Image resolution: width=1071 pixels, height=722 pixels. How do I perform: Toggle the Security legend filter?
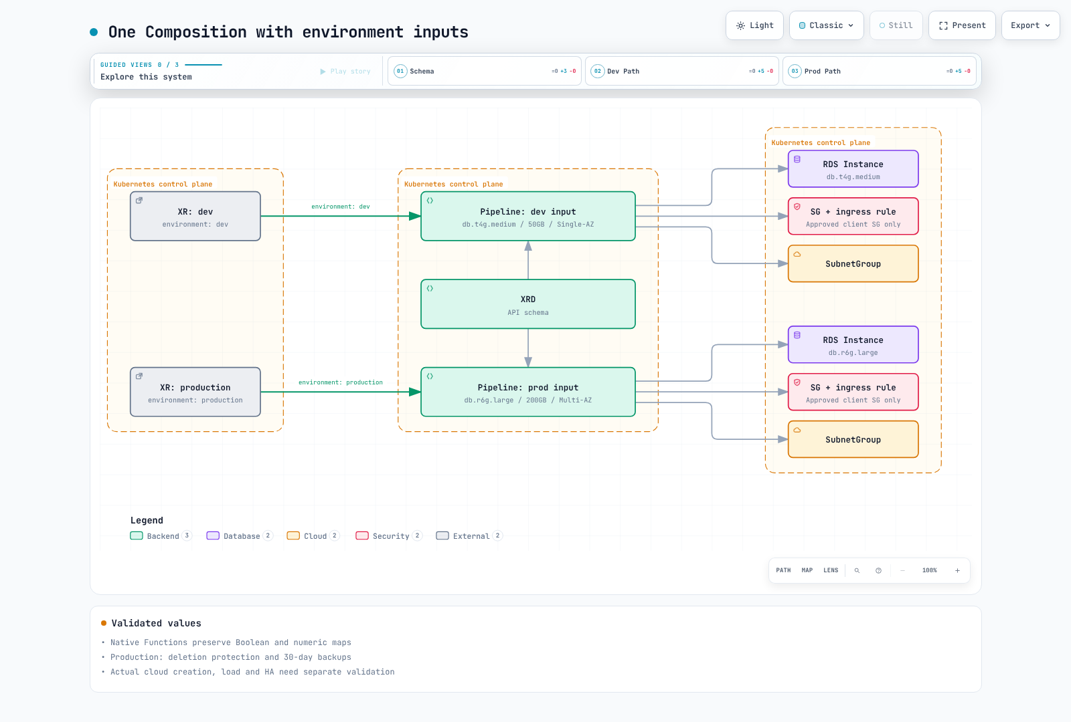[x=389, y=535]
